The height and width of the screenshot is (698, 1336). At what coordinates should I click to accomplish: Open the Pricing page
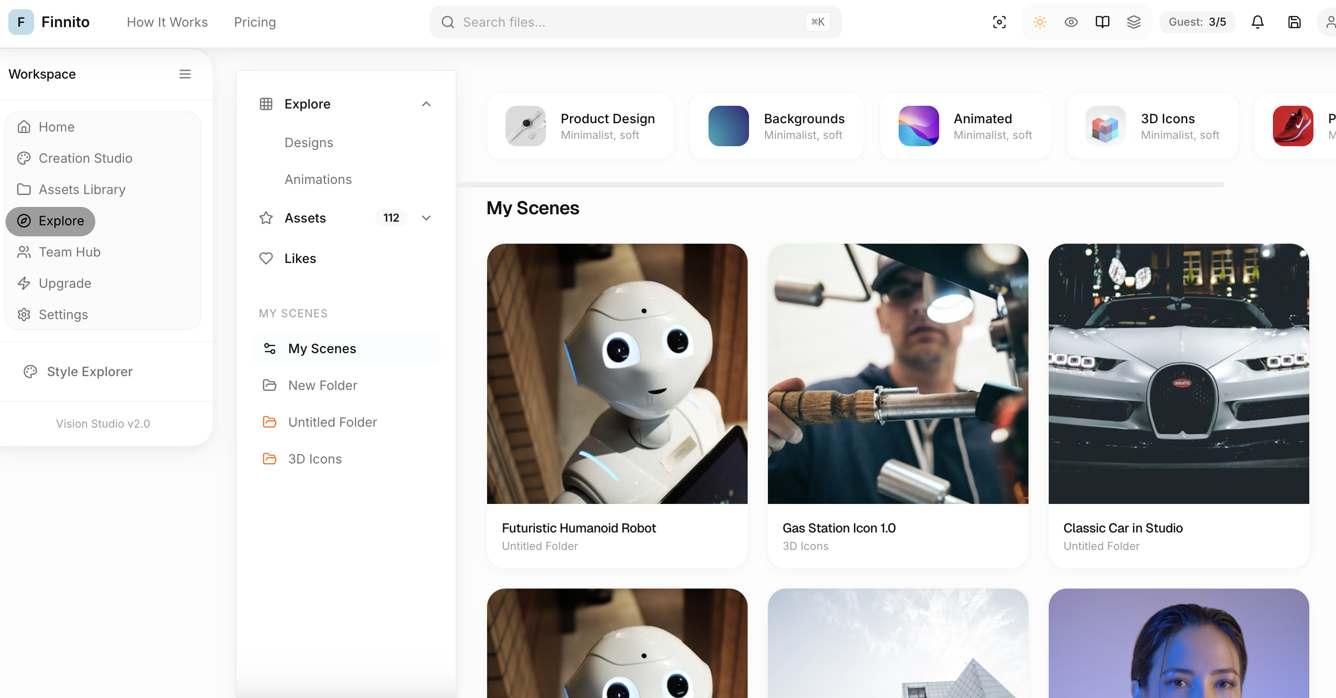(x=255, y=22)
